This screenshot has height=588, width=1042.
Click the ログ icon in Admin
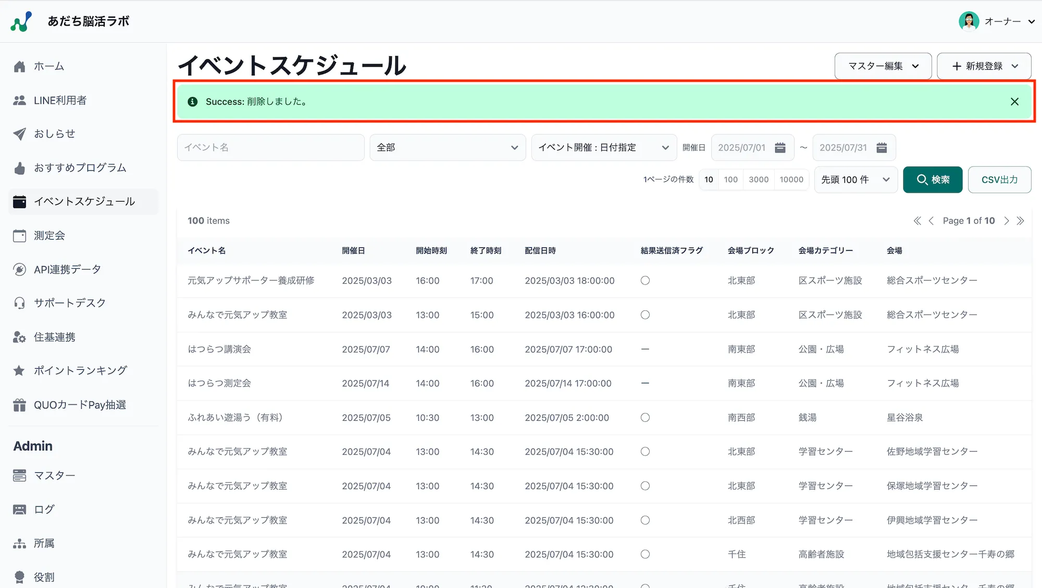tap(20, 509)
